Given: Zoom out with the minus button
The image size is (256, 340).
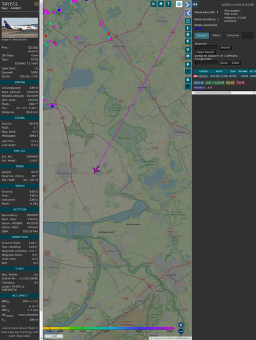Looking at the screenshot, I should 181,331.
